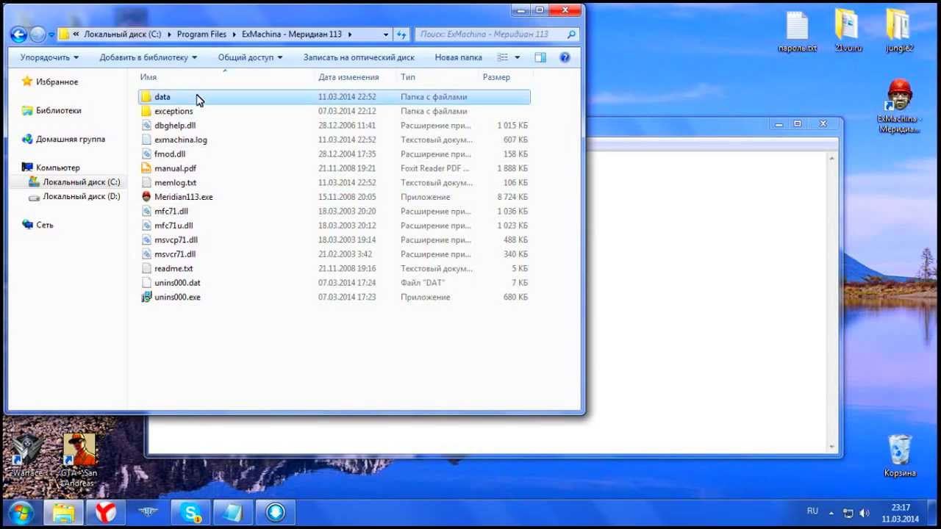Expand the view options dropdown arrow
This screenshot has width=941, height=529.
coord(517,57)
